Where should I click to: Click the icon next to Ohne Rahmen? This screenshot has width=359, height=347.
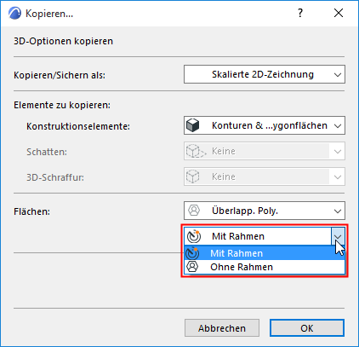192,267
